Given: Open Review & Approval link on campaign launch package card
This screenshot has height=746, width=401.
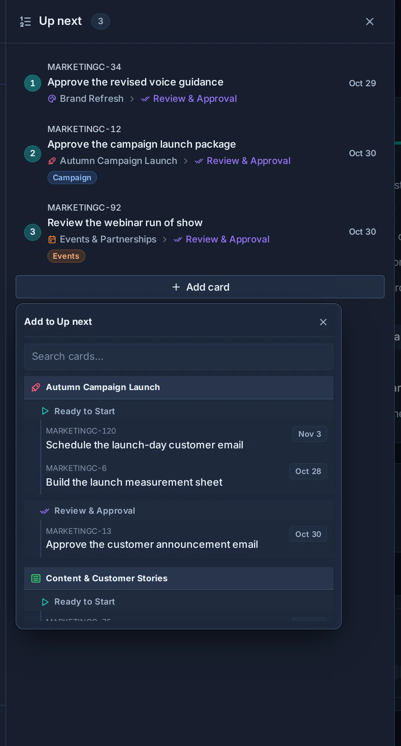Looking at the screenshot, I should click(248, 161).
